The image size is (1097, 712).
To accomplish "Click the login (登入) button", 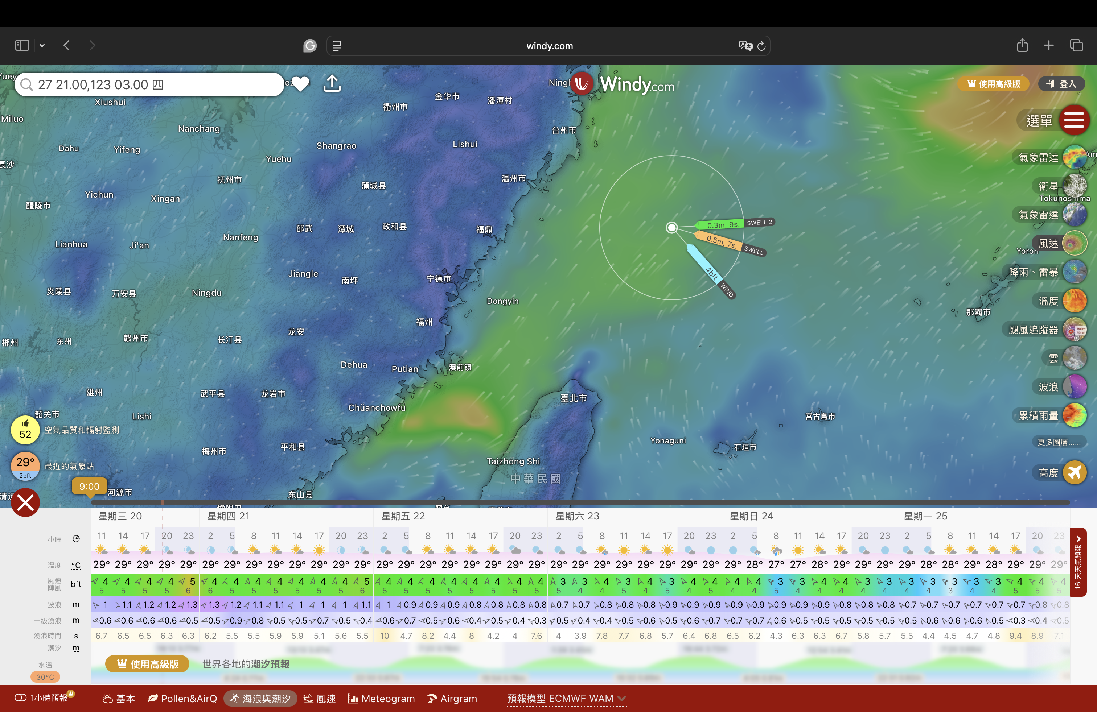I will (1061, 84).
